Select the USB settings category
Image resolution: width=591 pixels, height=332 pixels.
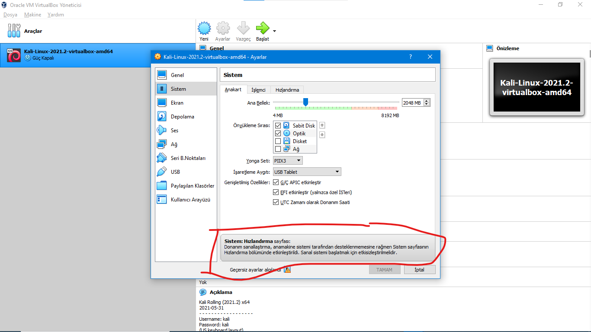(175, 172)
